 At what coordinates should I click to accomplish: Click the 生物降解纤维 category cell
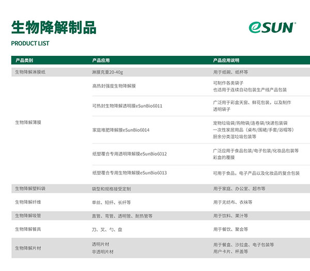point(28,202)
